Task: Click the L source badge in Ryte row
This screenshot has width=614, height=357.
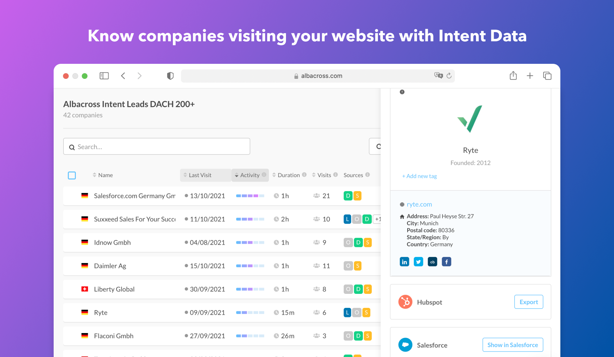Action: [347, 312]
